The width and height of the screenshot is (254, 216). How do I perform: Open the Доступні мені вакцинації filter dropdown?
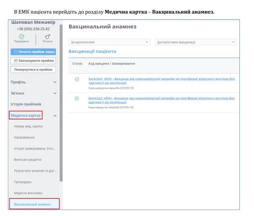point(196,42)
